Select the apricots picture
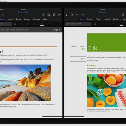 pos(106,90)
